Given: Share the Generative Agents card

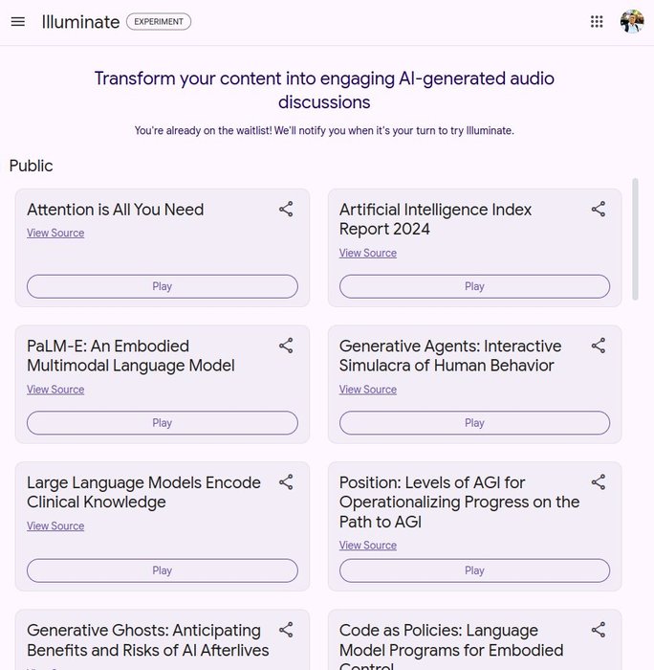Looking at the screenshot, I should (599, 346).
